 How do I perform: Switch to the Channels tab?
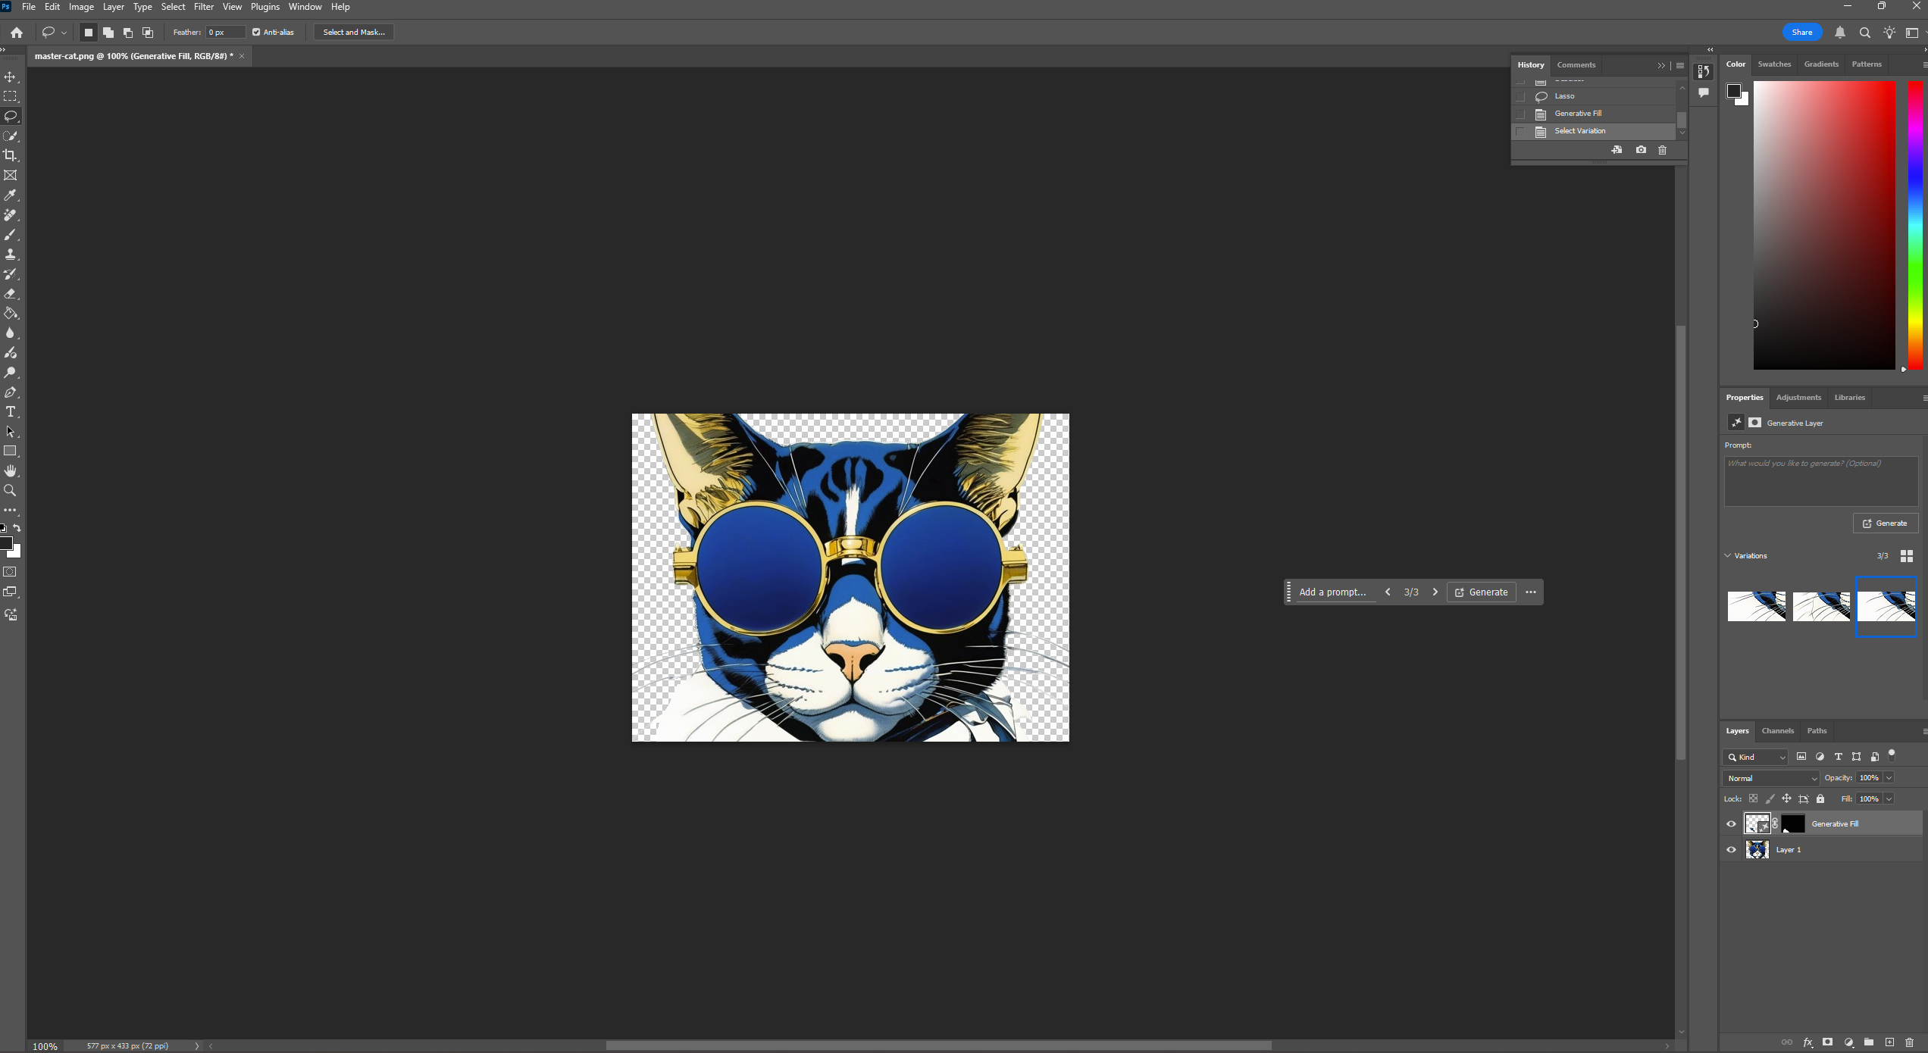pos(1777,731)
